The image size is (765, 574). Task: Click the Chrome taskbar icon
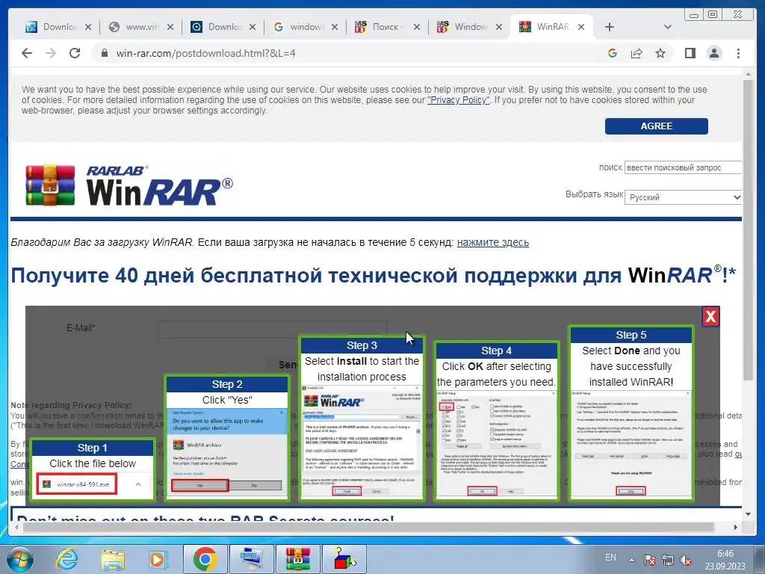click(205, 559)
